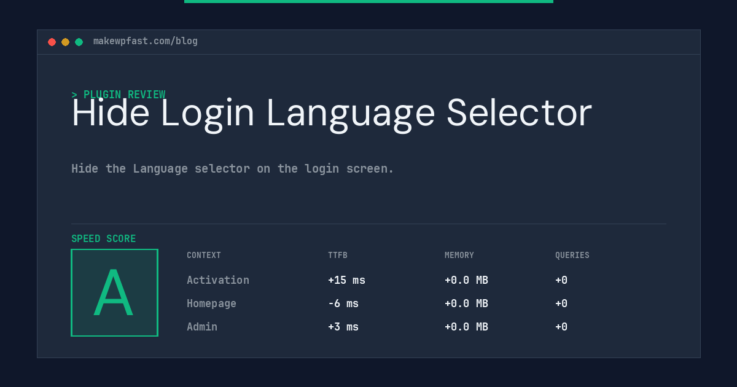Click the red close dot
The image size is (737, 387).
[52, 42]
